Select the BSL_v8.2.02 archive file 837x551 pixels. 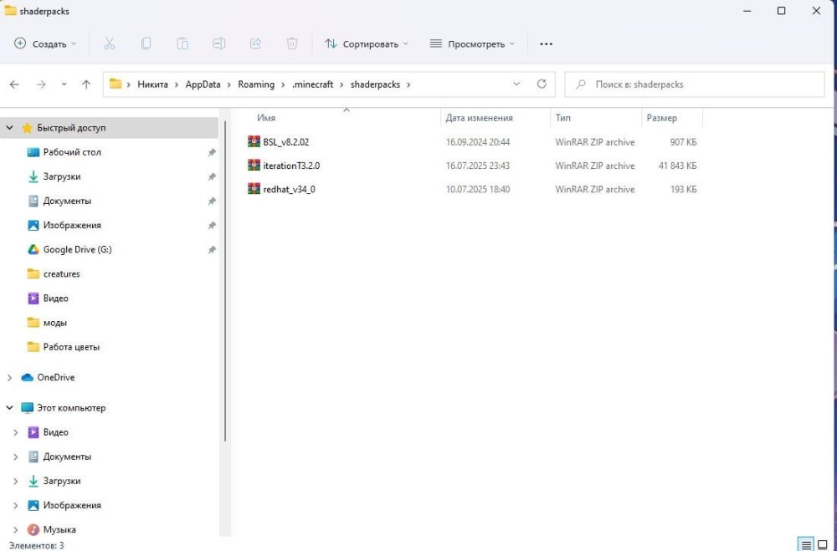tap(285, 142)
